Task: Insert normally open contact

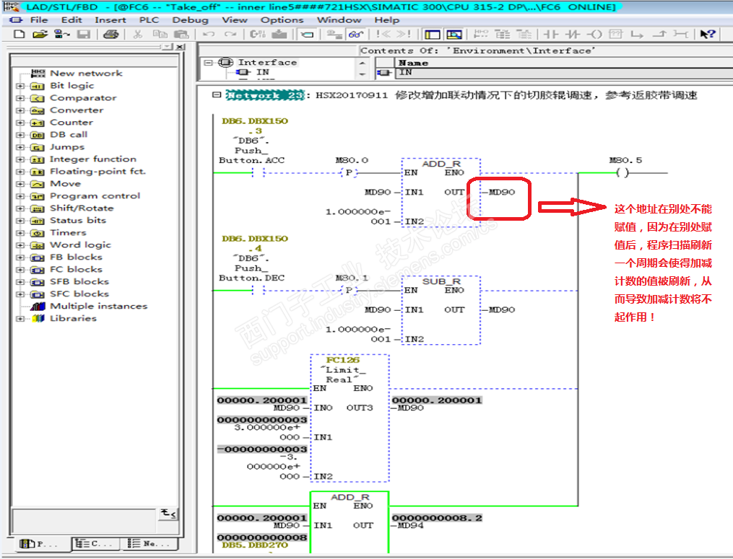Action: click(551, 34)
